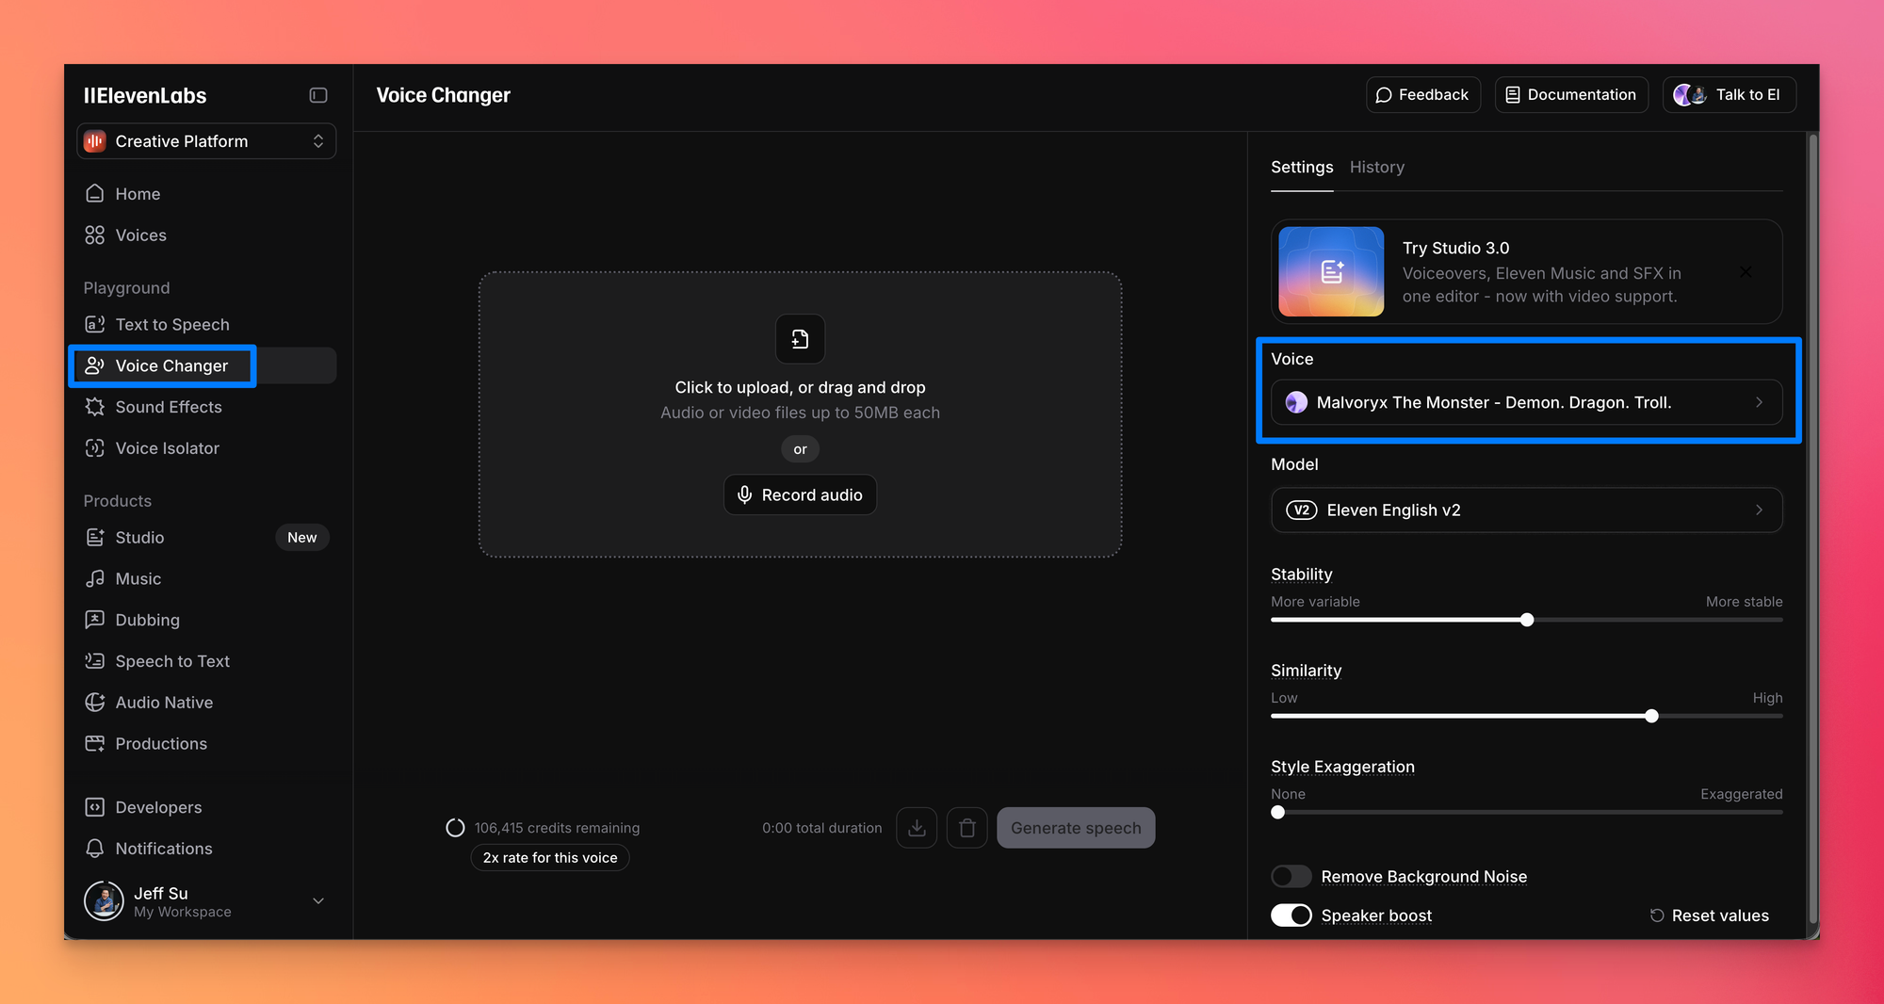Screen dimensions: 1884x1004
Task: Click the Similarity slider handle
Action: click(1651, 716)
